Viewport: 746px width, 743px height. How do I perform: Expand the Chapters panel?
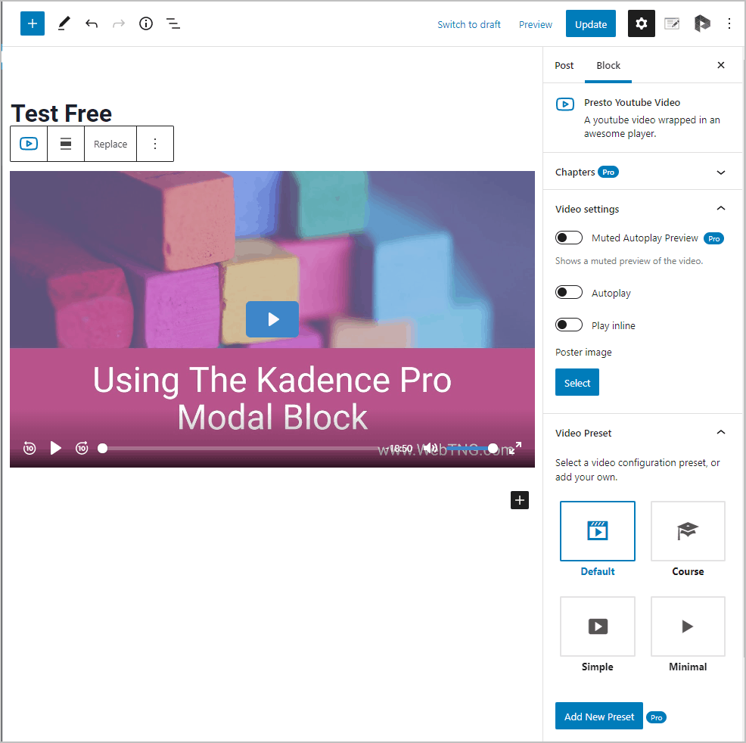(x=720, y=172)
